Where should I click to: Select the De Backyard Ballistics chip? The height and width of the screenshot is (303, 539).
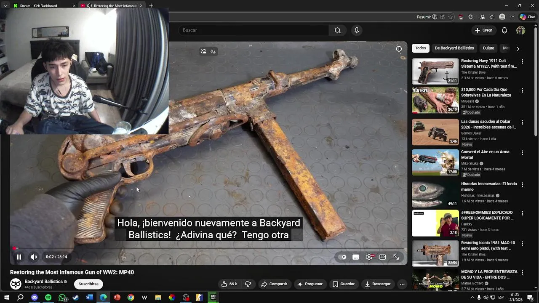[x=454, y=48]
